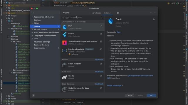188x105 pixels.
Task: Open Rainbow Brackets settings page
Action: [x=41, y=45]
